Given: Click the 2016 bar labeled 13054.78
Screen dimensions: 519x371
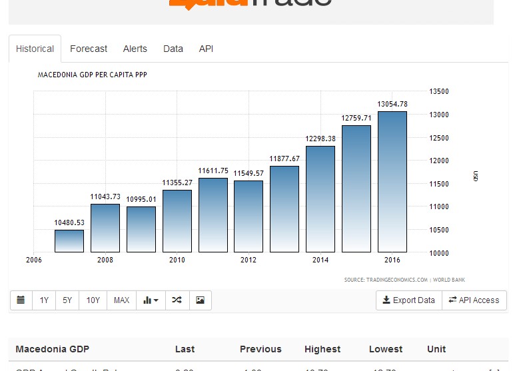Looking at the screenshot, I should click(392, 182).
